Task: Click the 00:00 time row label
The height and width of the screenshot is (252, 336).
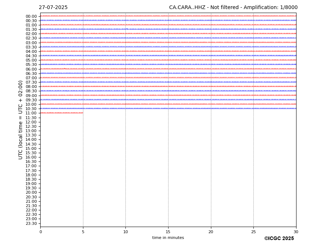Action: pos(31,17)
